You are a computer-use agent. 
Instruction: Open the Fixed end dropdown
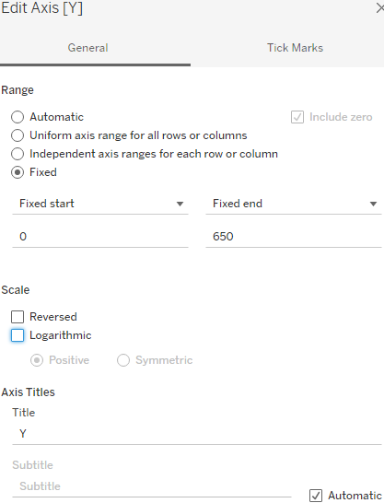294,204
